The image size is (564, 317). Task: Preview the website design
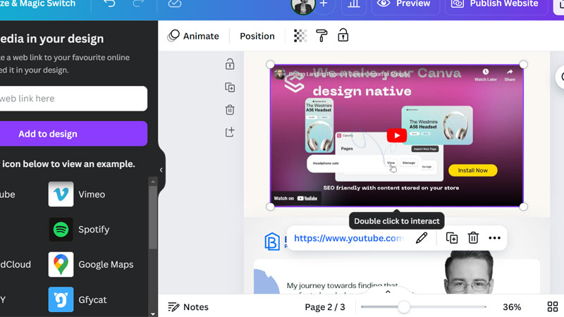pyautogui.click(x=404, y=4)
